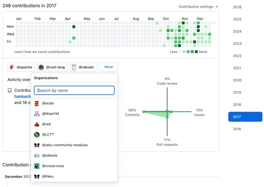Image resolution: width=264 pixels, height=187 pixels.
Task: Open the Contribution settings dropdown
Action: click(198, 7)
